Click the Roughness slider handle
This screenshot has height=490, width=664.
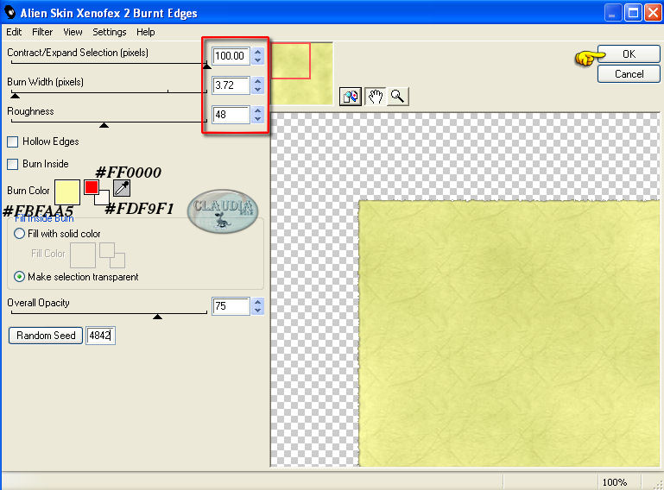point(104,125)
